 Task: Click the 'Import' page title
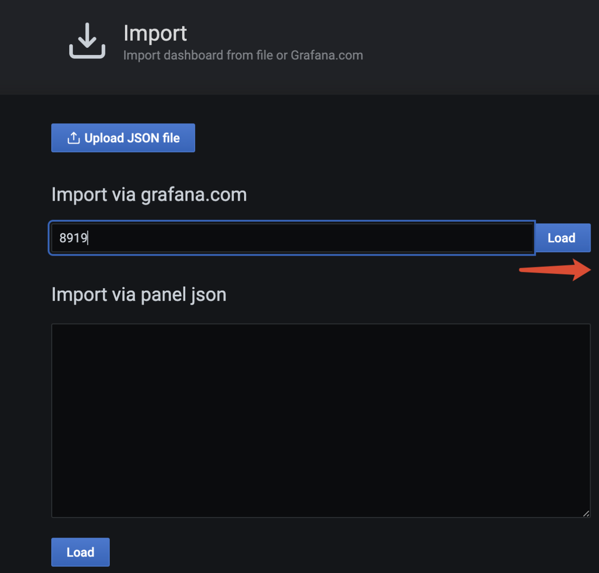[155, 34]
